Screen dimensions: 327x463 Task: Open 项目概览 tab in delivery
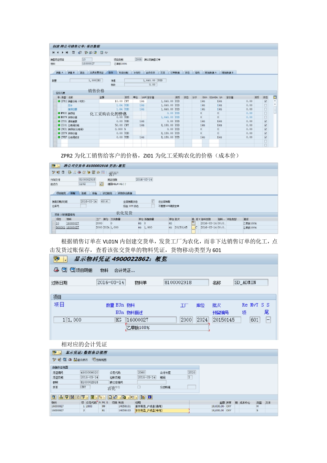pos(61,193)
